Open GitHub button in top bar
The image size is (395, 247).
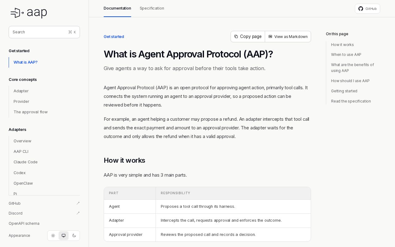point(368,9)
